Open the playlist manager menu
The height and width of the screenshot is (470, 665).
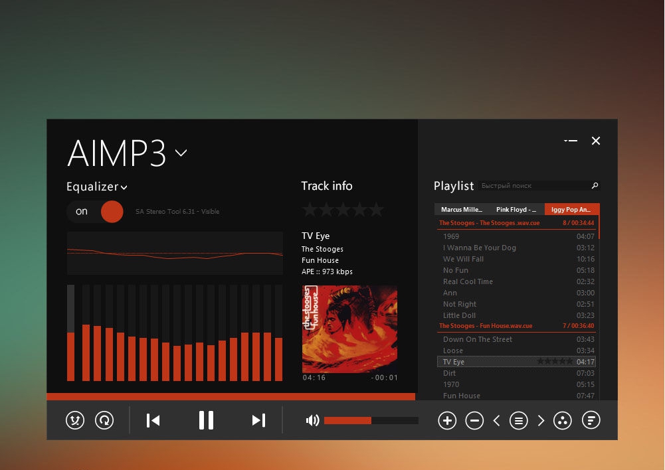[x=519, y=420]
